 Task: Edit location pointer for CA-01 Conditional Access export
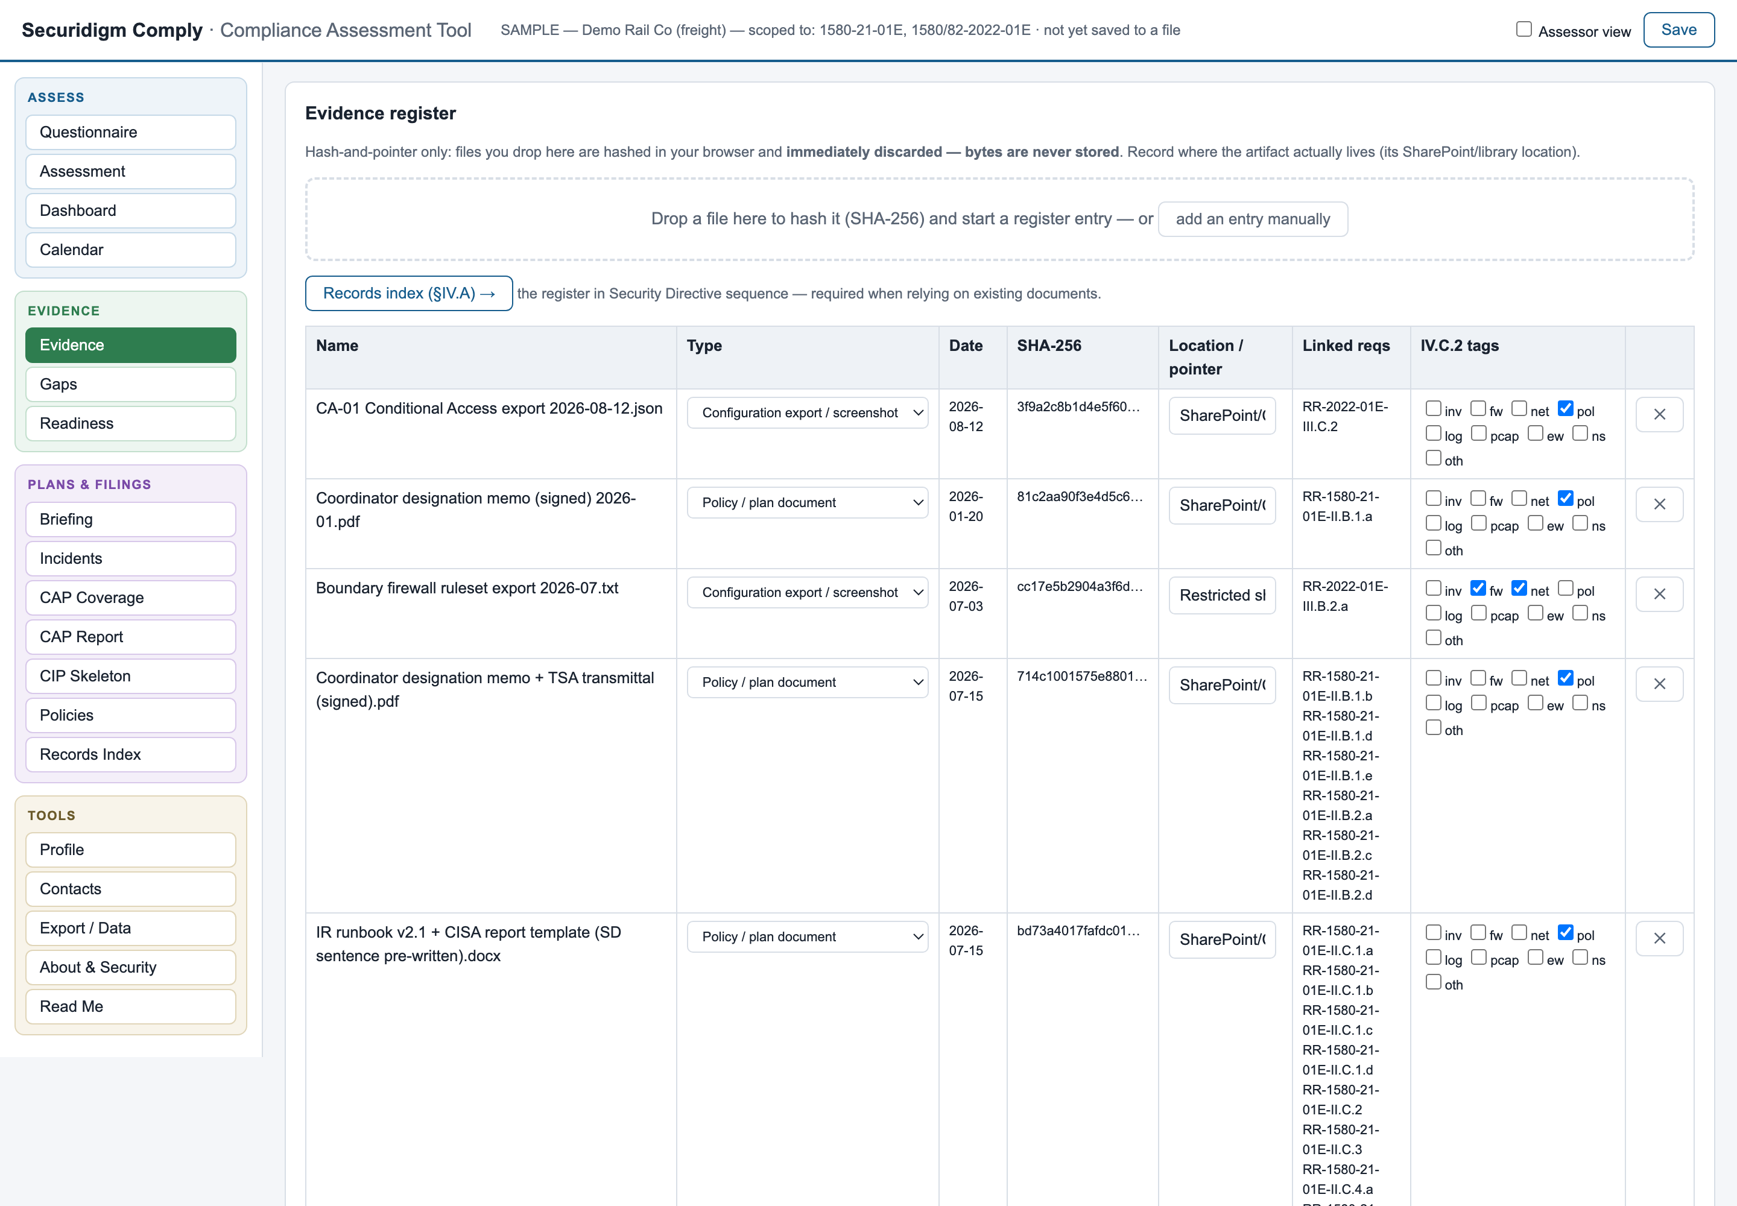click(1223, 415)
